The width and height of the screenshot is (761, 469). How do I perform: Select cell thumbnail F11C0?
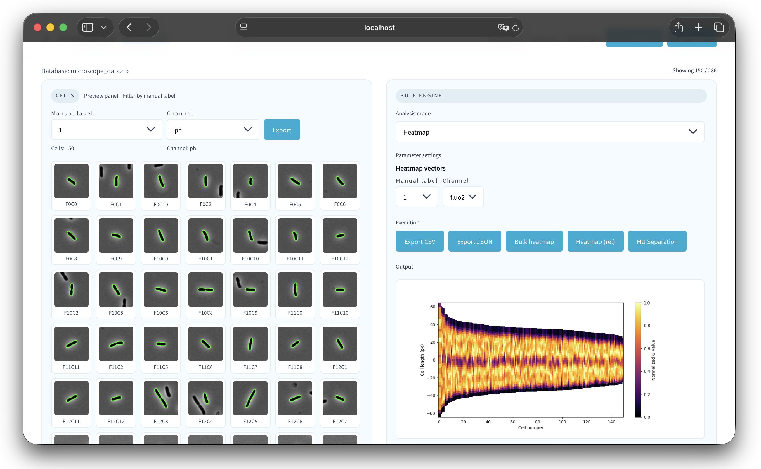coord(295,294)
